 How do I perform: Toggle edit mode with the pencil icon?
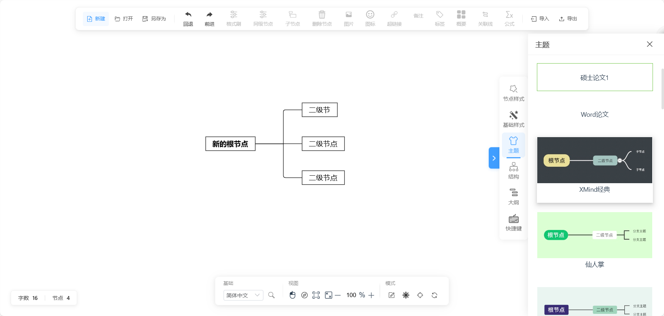pyautogui.click(x=392, y=295)
